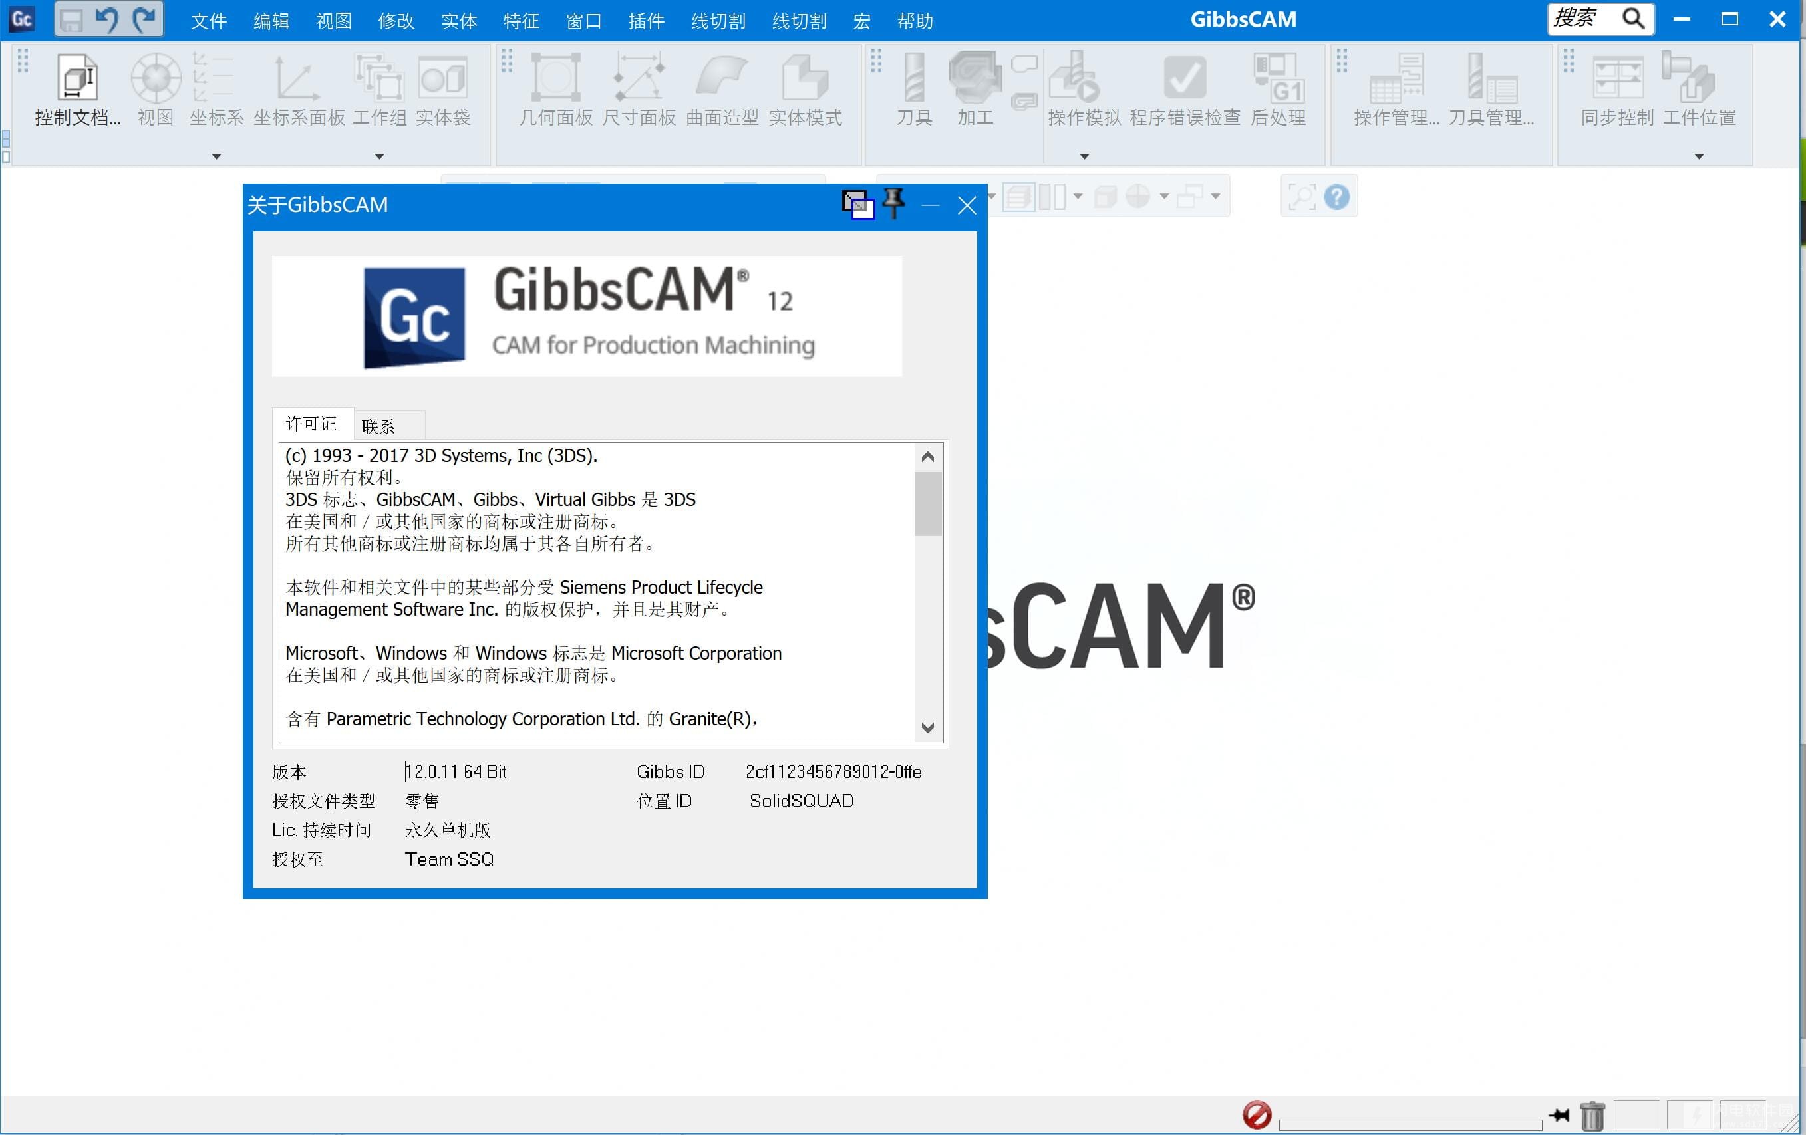Launch 操作模拟 operation simulation
The image size is (1806, 1135).
(1084, 89)
